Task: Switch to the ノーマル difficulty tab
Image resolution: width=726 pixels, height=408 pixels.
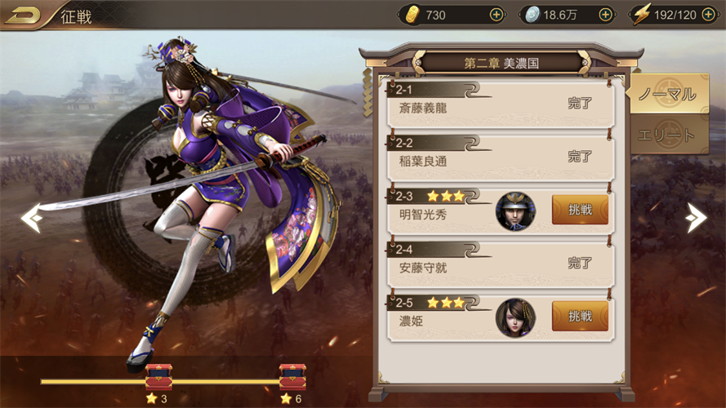Action: pyautogui.click(x=668, y=94)
